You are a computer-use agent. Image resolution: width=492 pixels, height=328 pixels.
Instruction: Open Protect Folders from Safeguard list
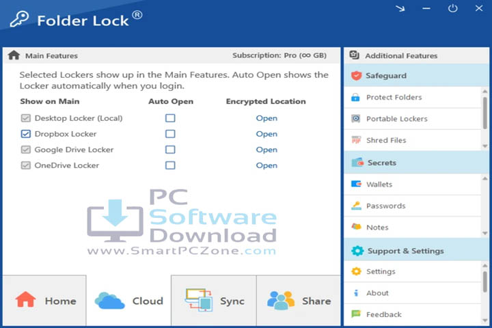(x=413, y=97)
